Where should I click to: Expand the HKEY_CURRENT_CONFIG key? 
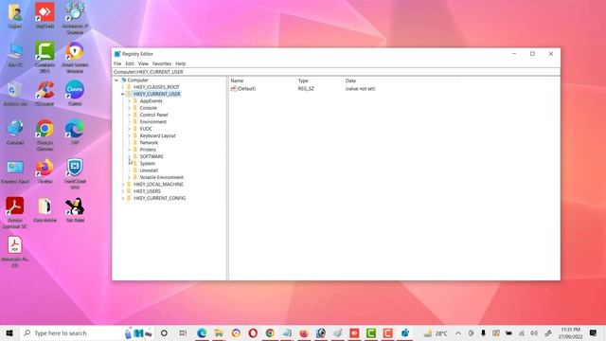pyautogui.click(x=123, y=198)
